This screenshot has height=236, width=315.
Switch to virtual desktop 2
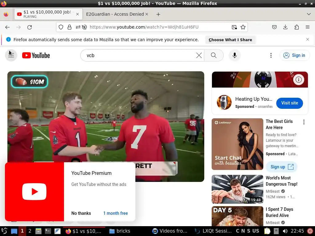click(x=30, y=231)
